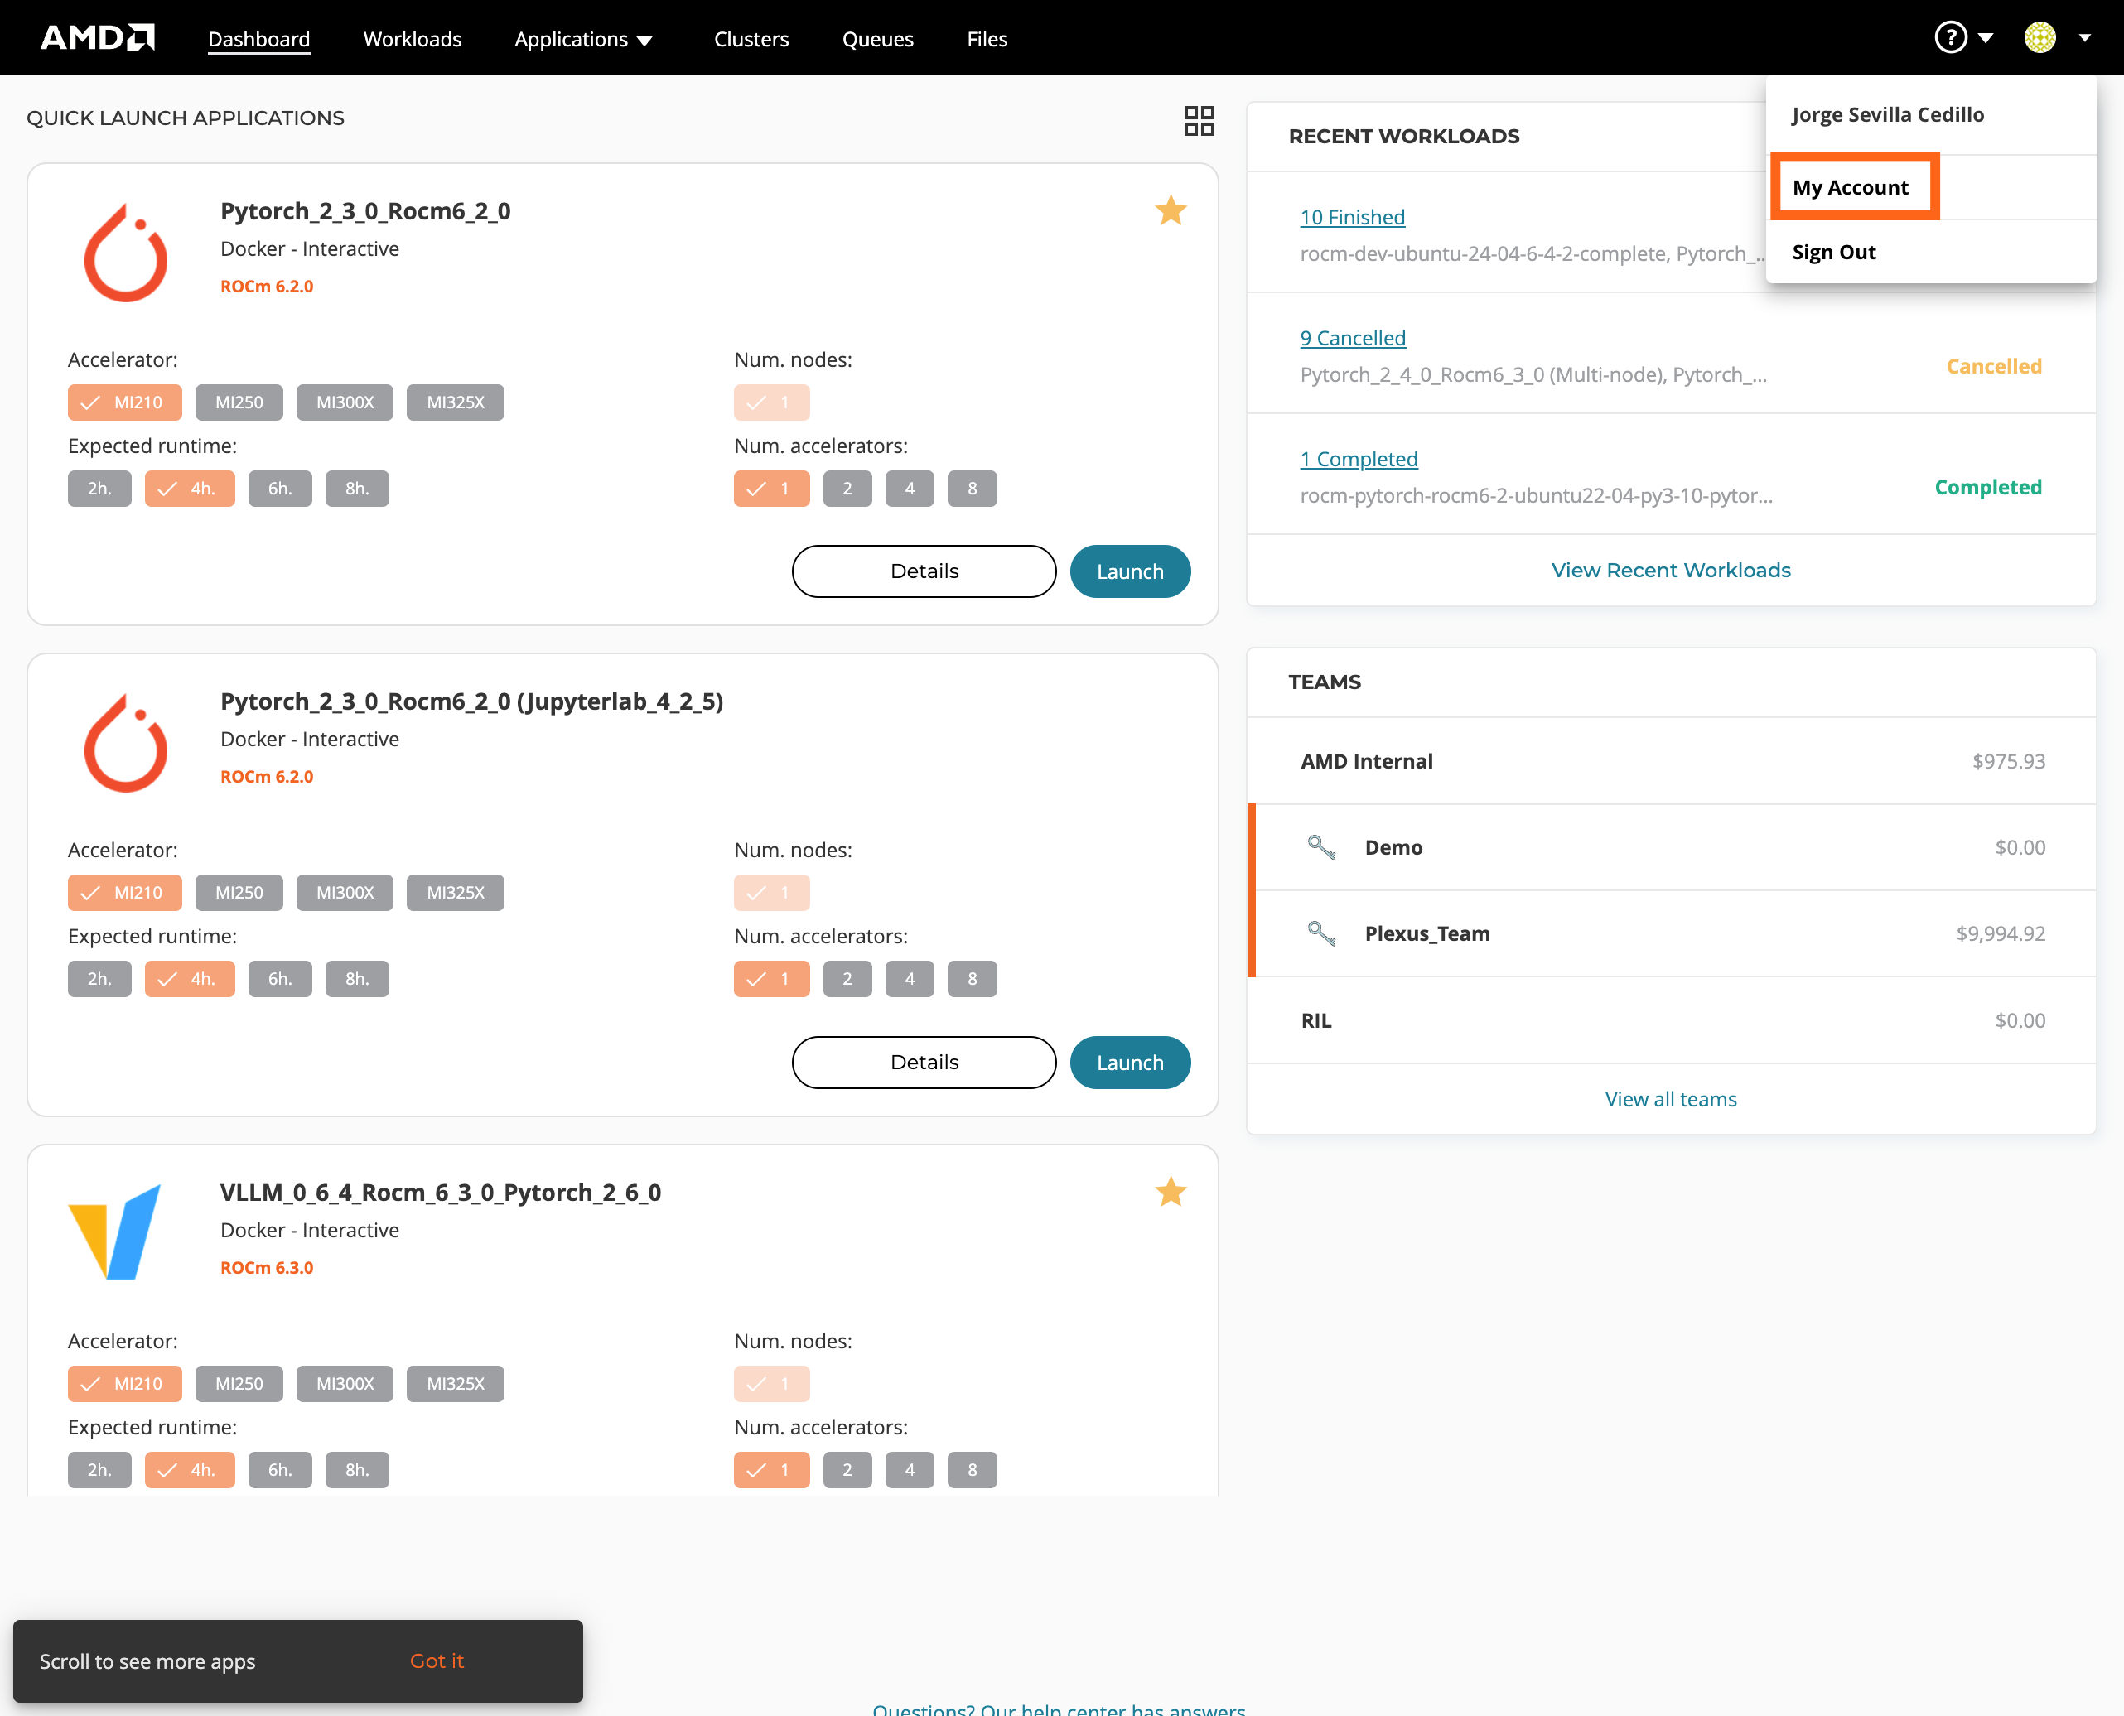Choose 4 accelerators on first Pytorch card
The height and width of the screenshot is (1716, 2124).
point(910,489)
